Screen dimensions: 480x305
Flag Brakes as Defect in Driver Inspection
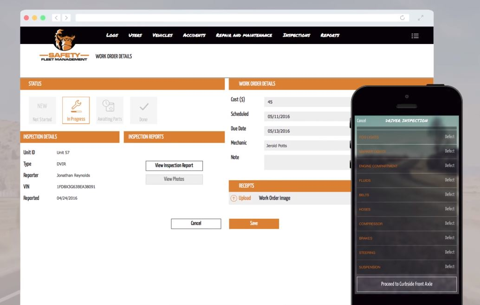449,238
